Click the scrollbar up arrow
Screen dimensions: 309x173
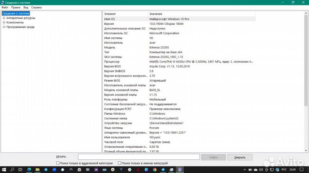pyautogui.click(x=306, y=13)
